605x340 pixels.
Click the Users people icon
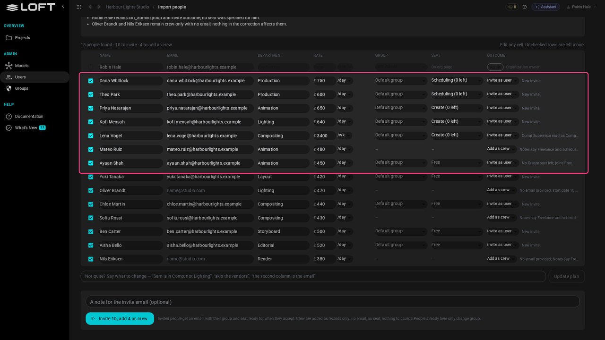pos(9,77)
